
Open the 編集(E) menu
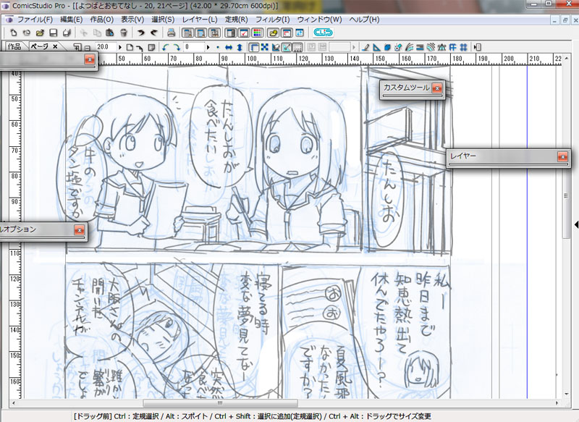[x=71, y=20]
